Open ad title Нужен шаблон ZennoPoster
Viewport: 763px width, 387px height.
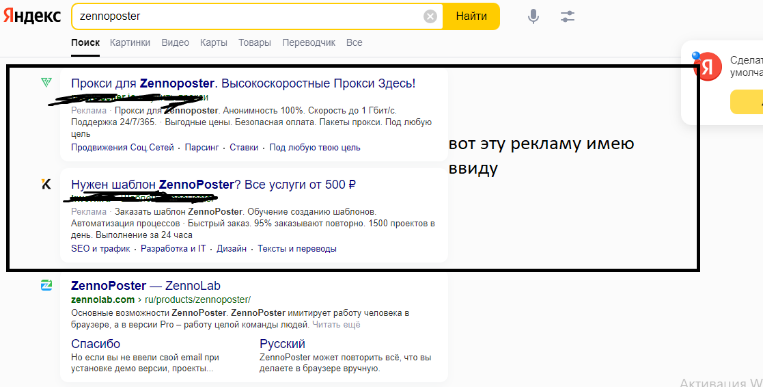(213, 185)
